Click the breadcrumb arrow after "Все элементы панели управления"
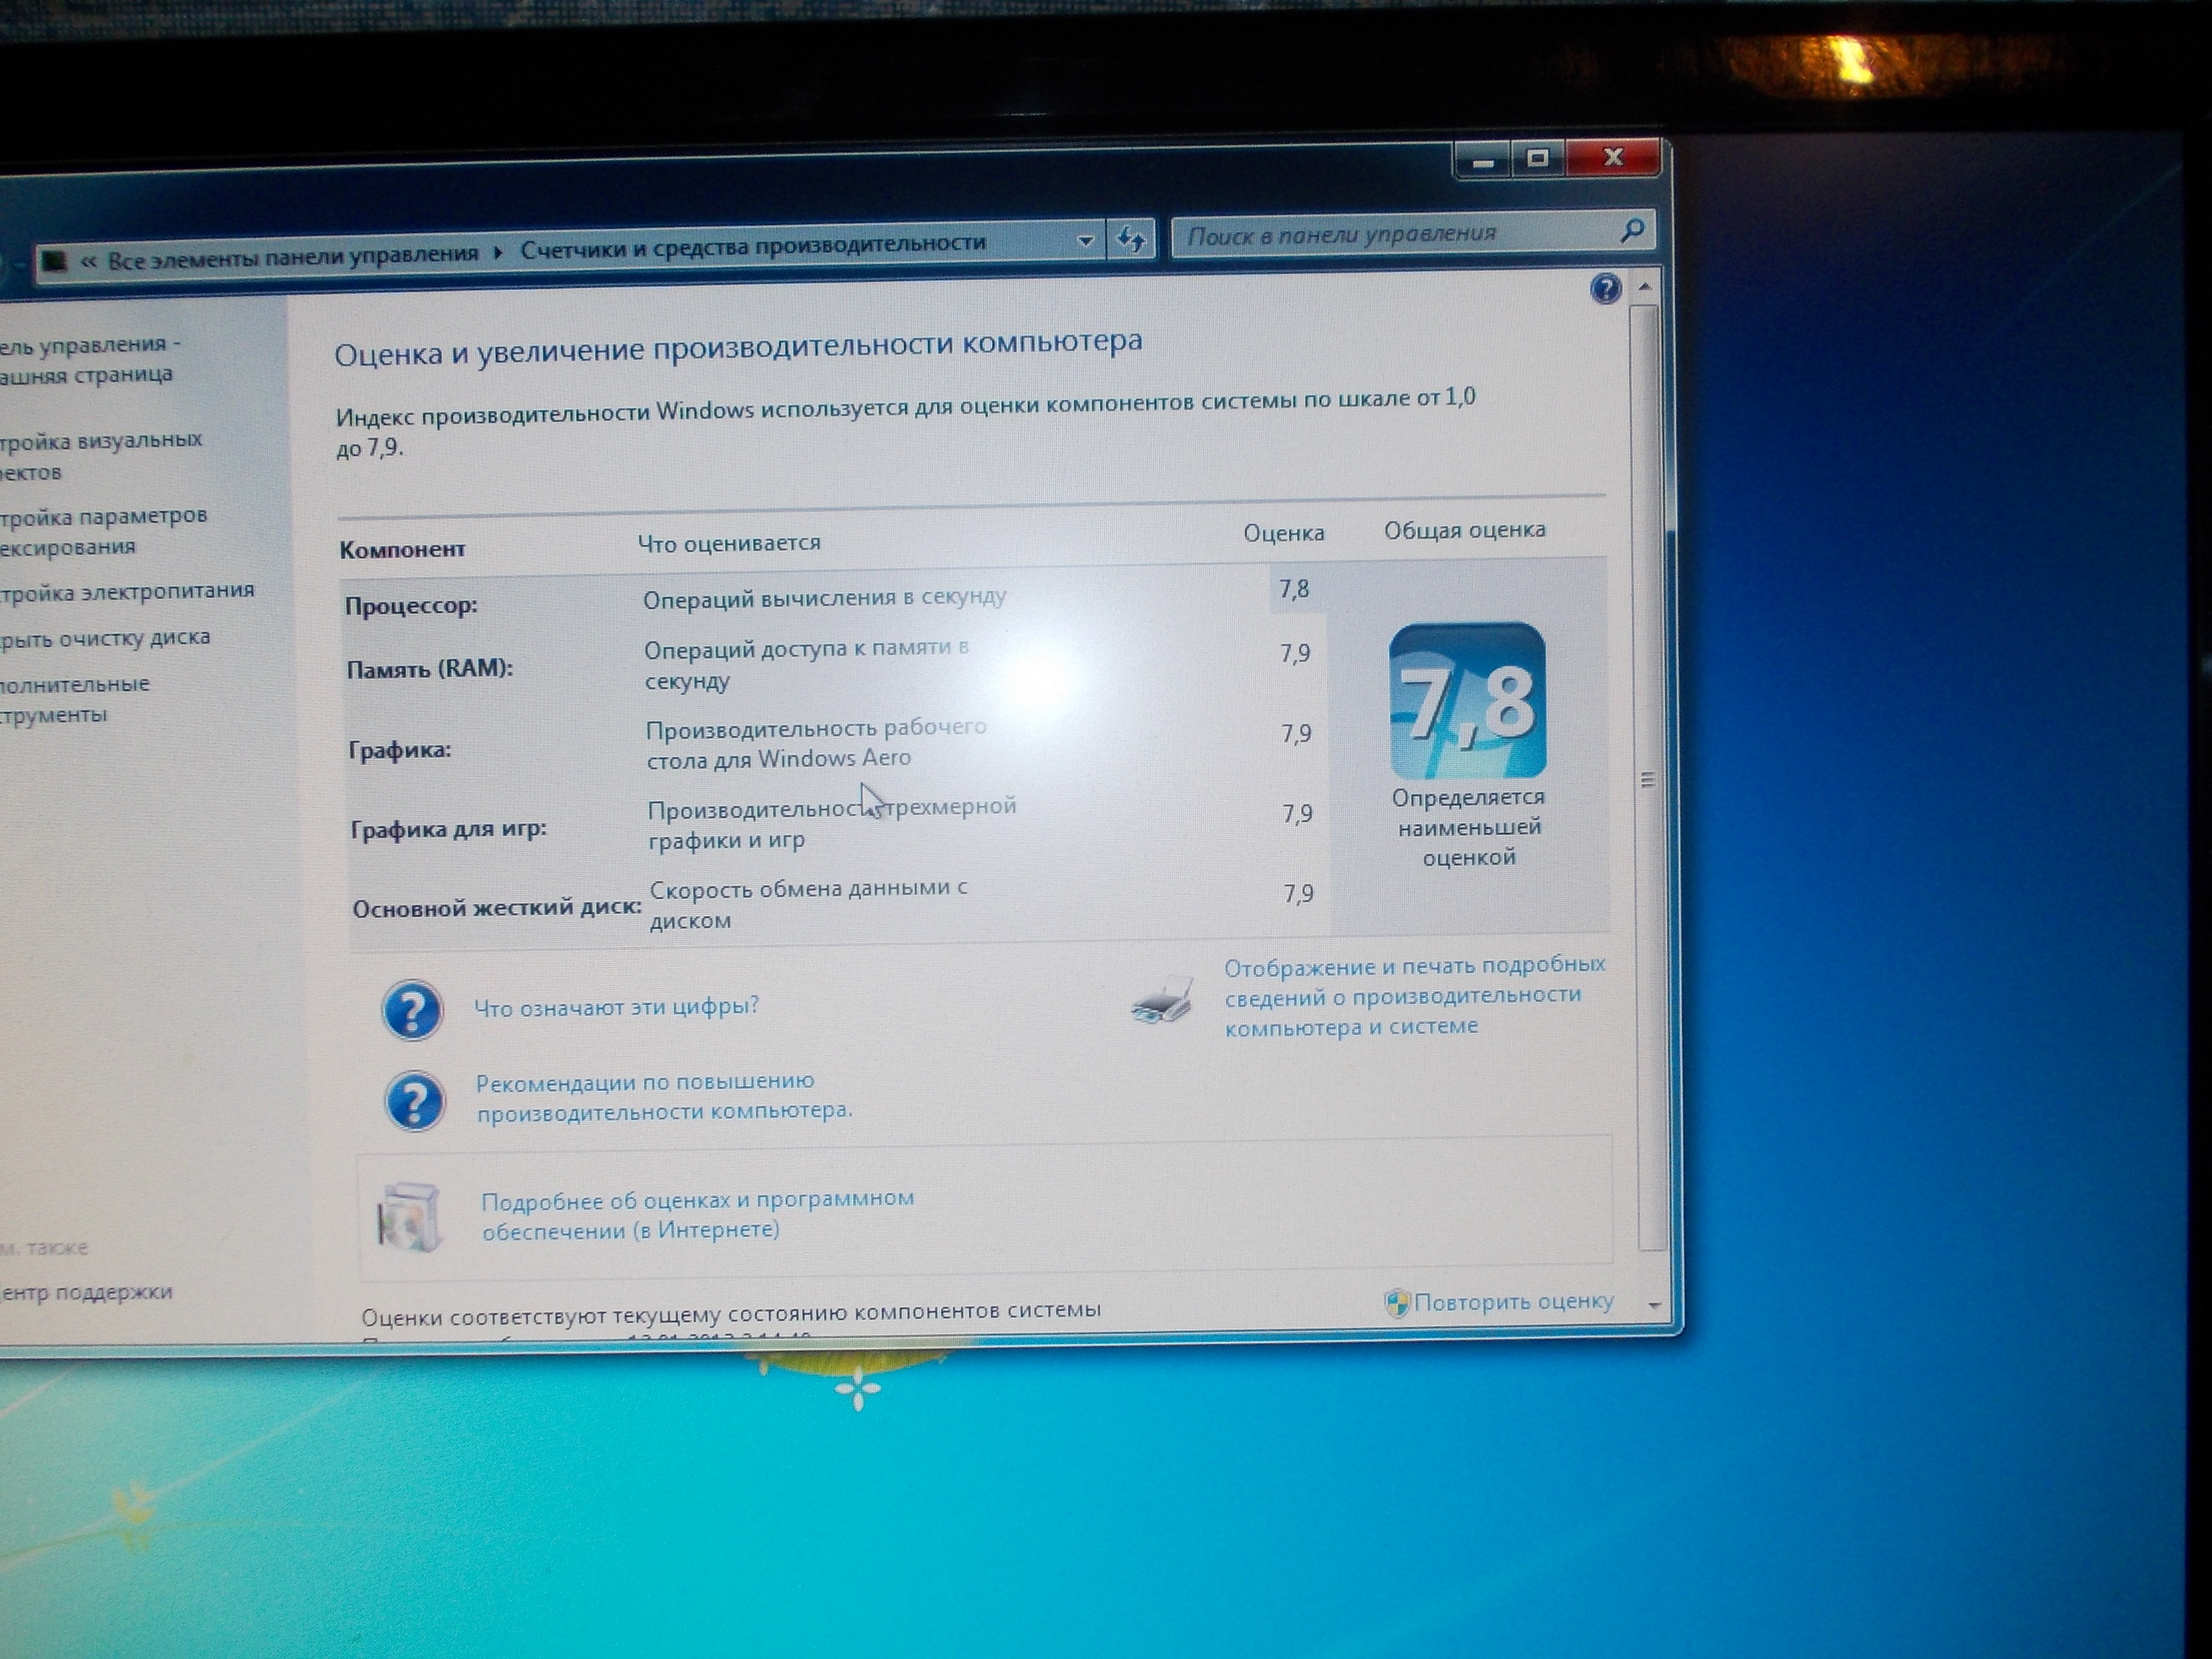2212x1659 pixels. tap(498, 252)
